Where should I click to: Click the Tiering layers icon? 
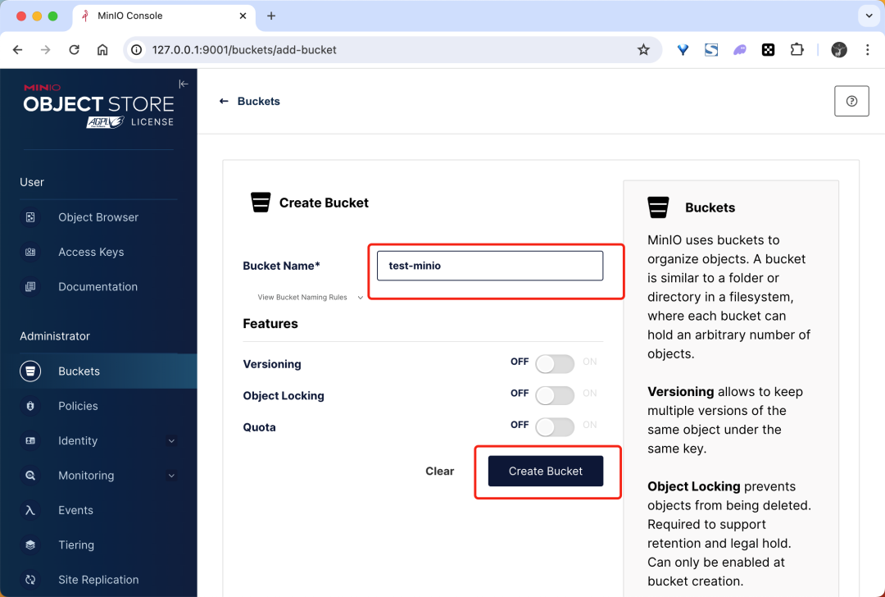pyautogui.click(x=30, y=545)
